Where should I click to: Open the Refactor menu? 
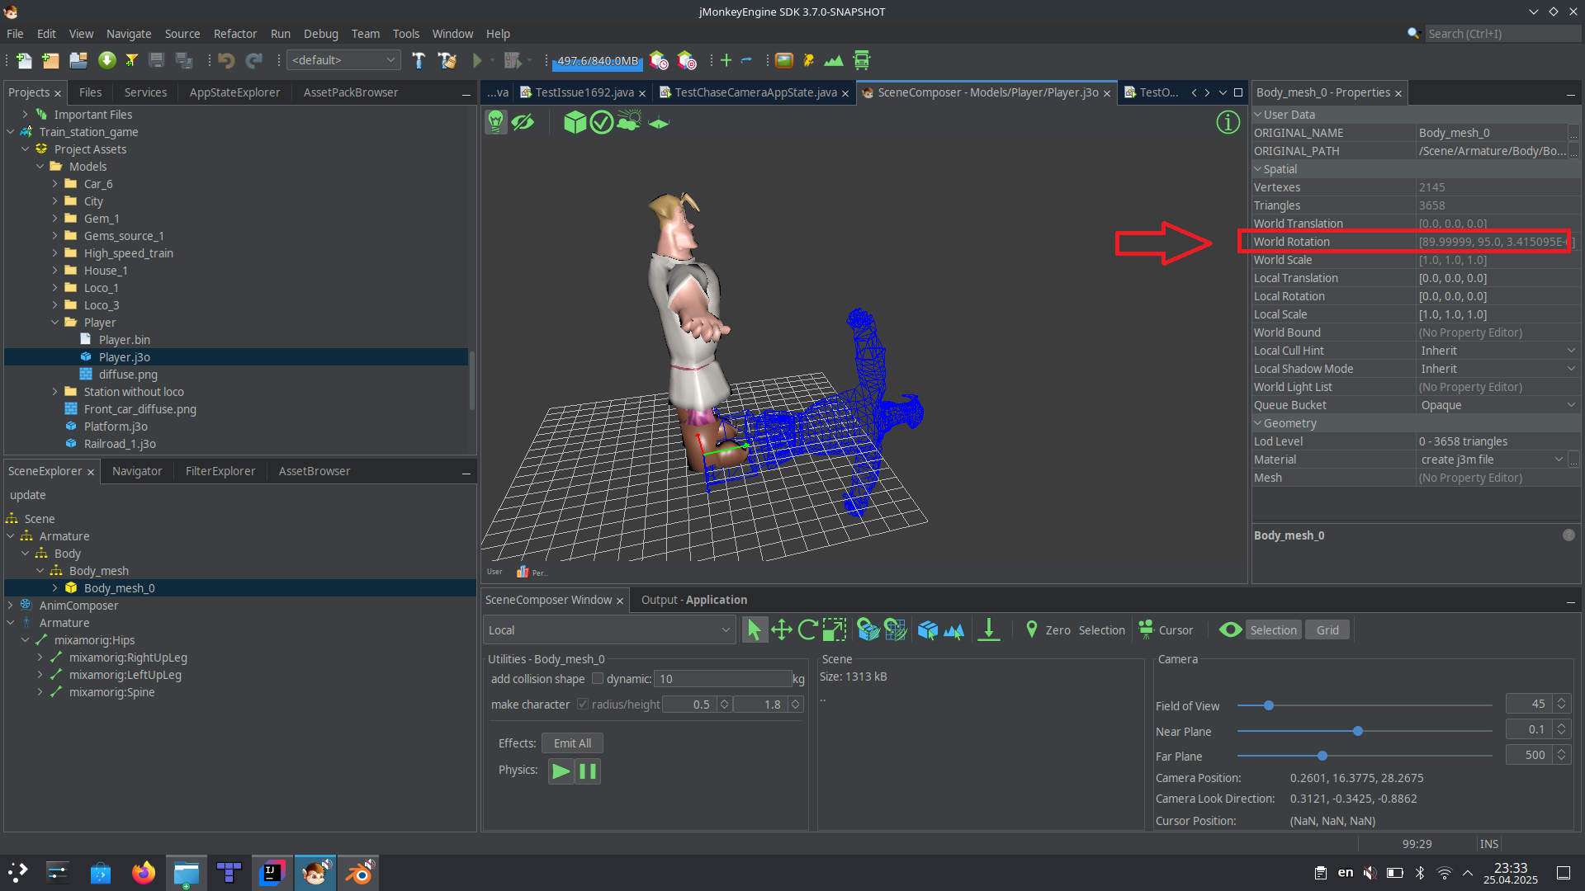[235, 34]
